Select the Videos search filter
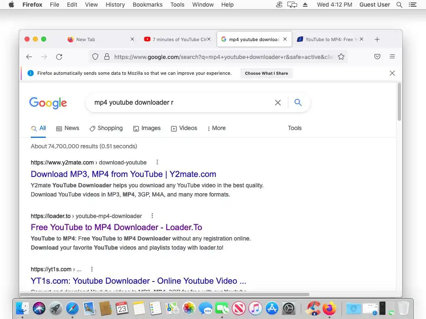Image resolution: width=426 pixels, height=319 pixels. (184, 128)
